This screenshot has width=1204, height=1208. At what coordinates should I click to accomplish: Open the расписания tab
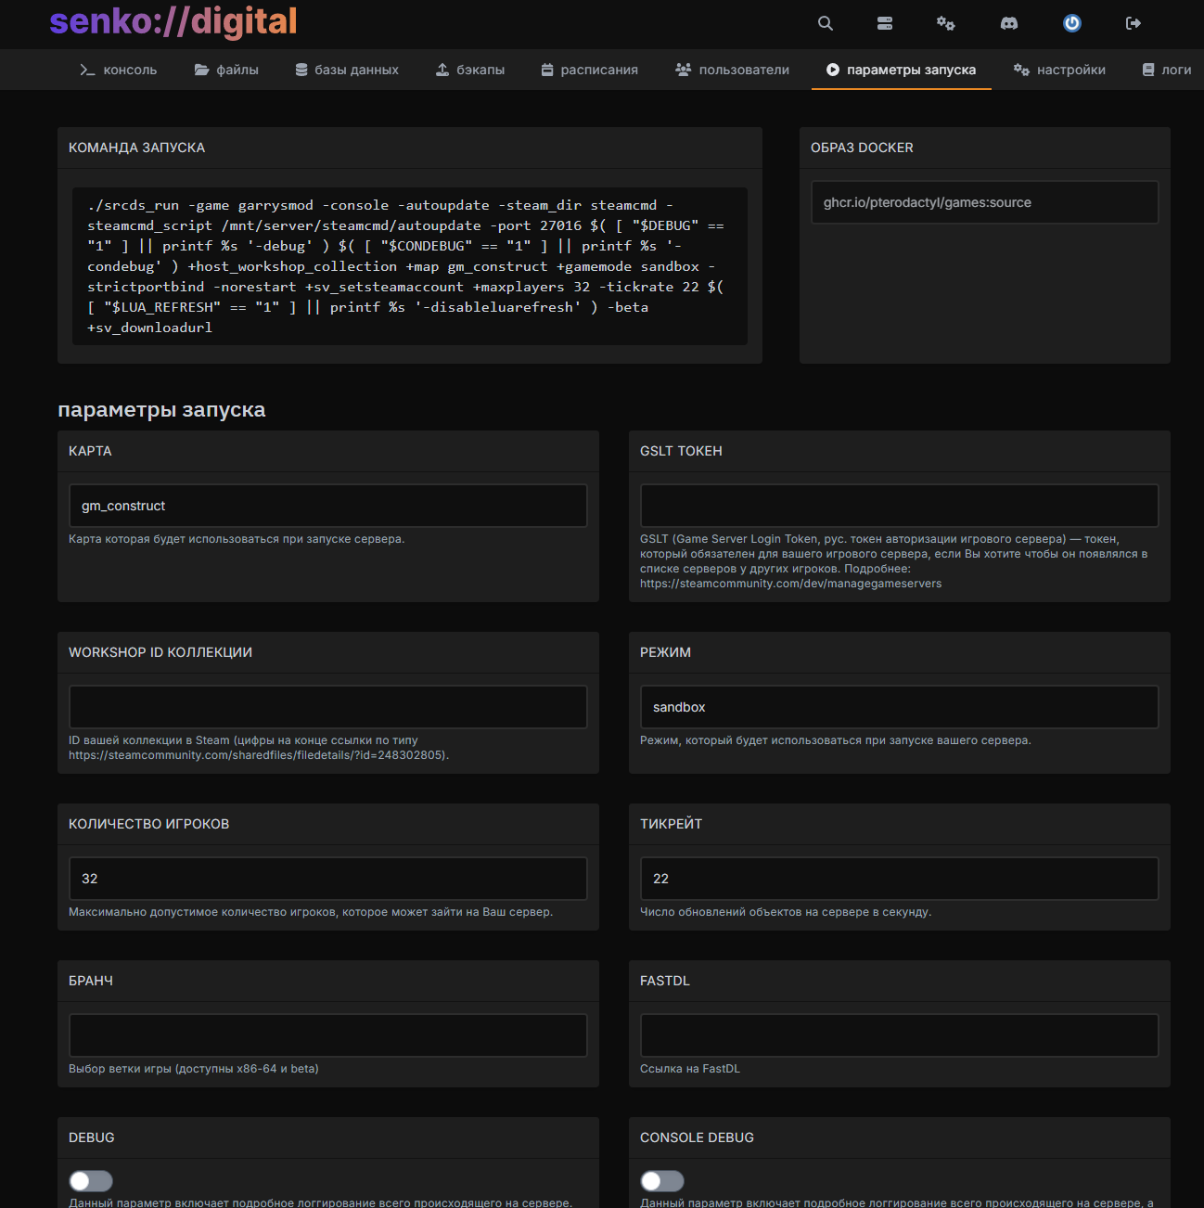[x=590, y=70]
